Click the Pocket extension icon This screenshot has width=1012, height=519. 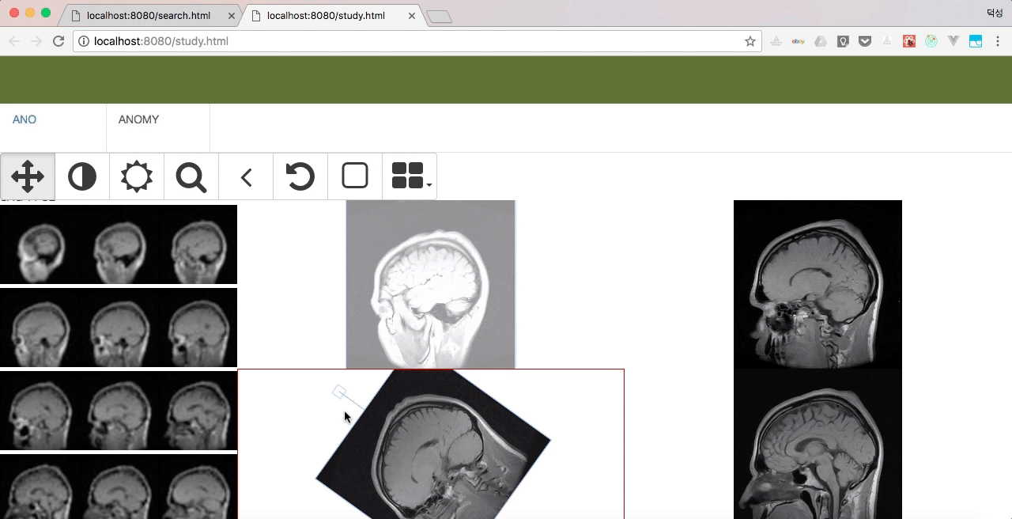point(865,41)
